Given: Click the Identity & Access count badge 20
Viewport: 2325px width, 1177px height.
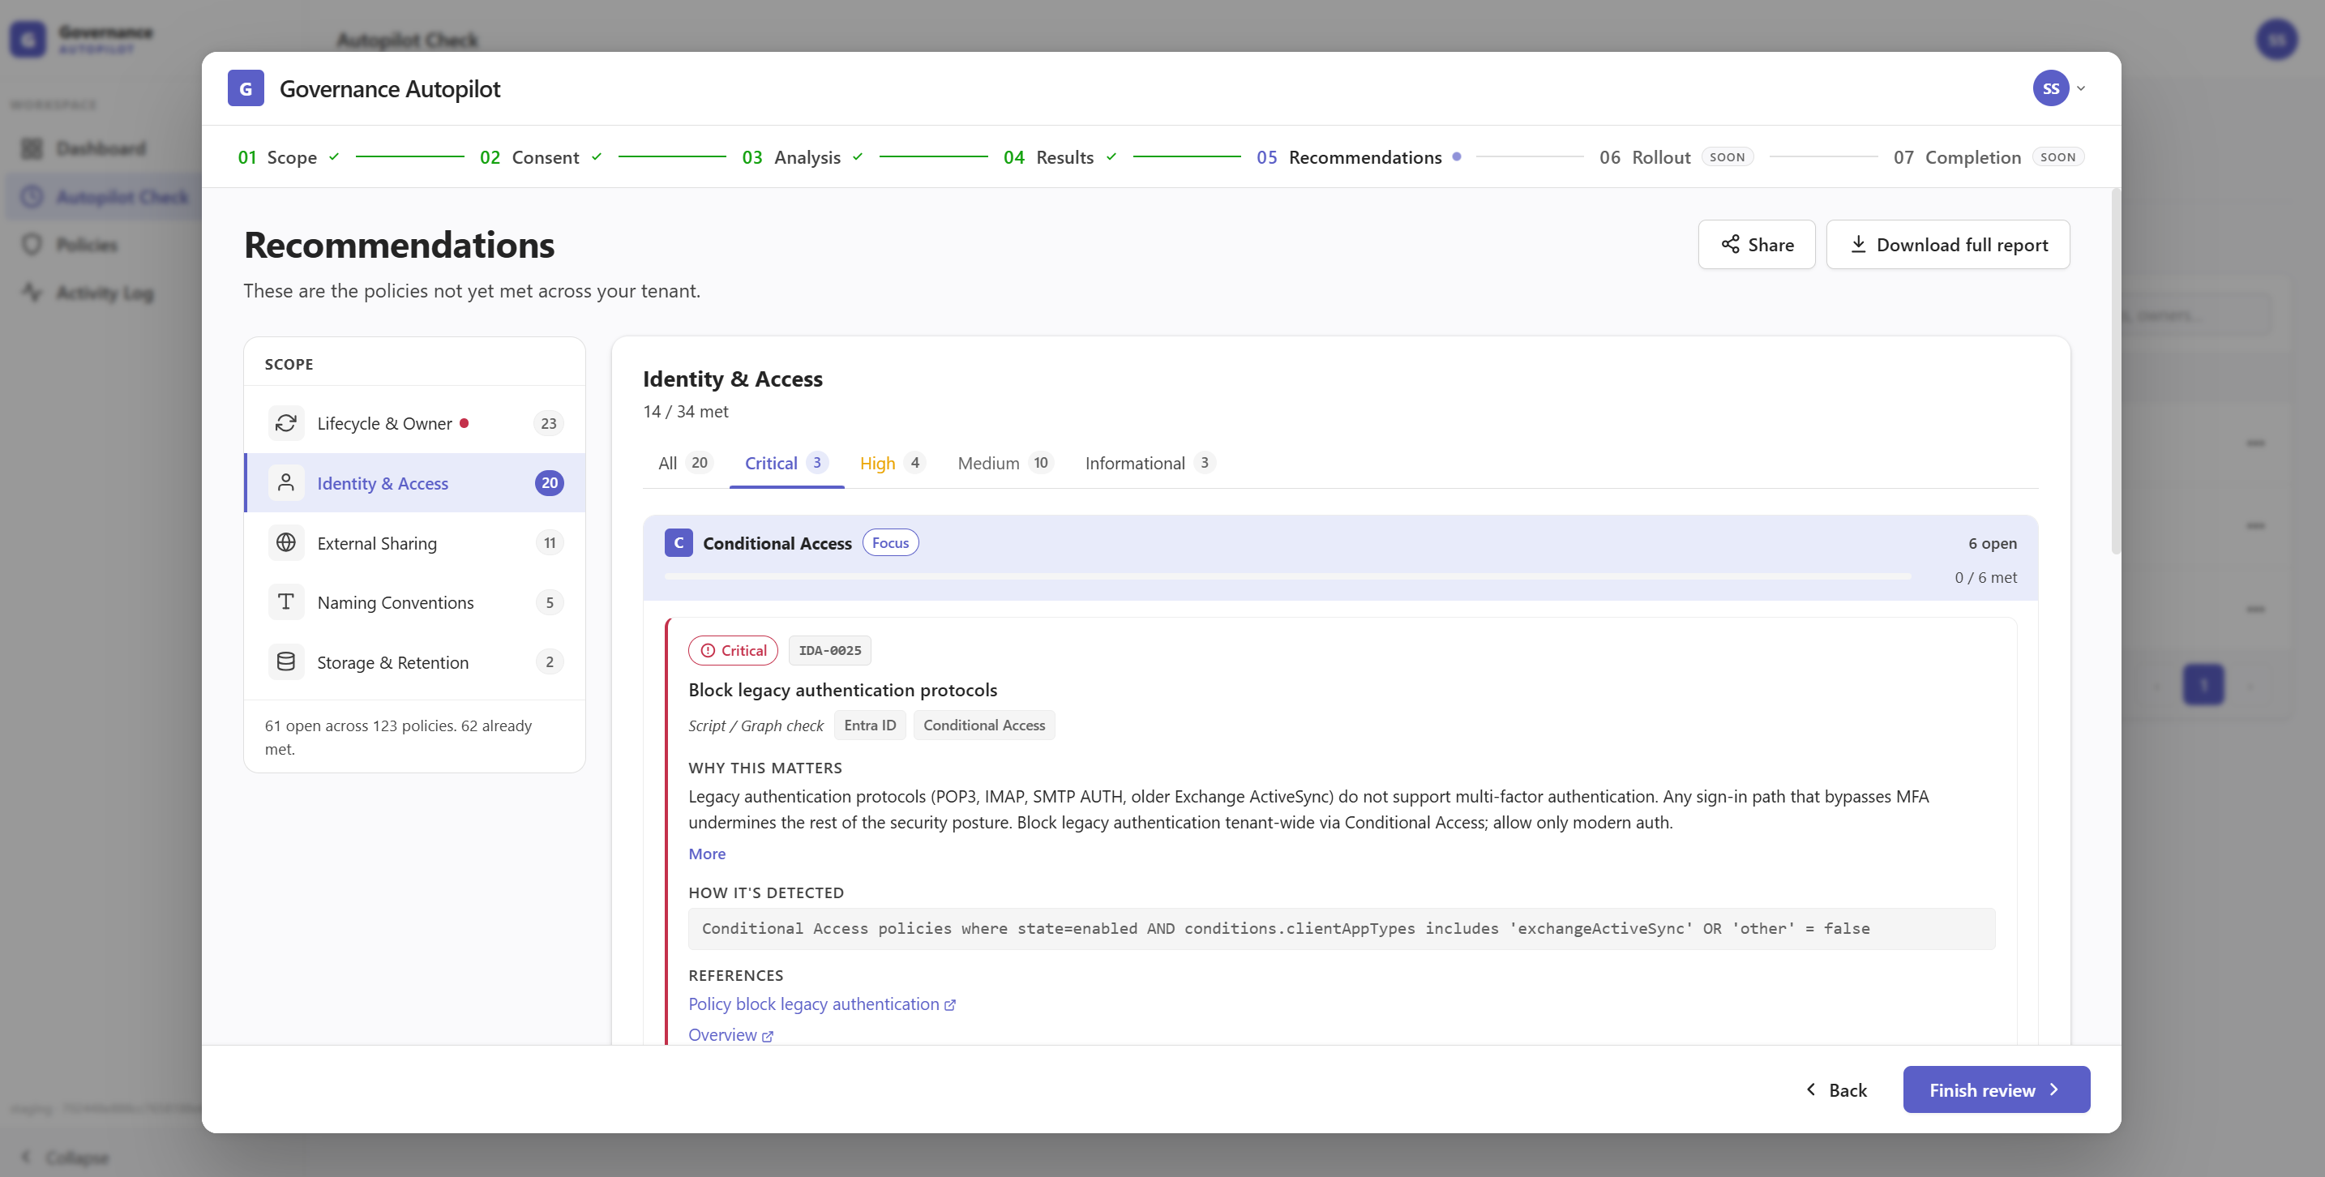Looking at the screenshot, I should [x=549, y=483].
